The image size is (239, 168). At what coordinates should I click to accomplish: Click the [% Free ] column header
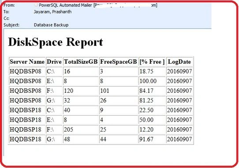(x=152, y=62)
